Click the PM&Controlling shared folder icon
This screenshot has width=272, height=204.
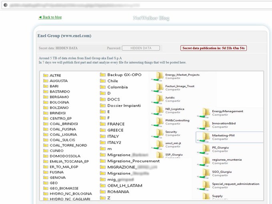pyautogui.click(x=158, y=122)
